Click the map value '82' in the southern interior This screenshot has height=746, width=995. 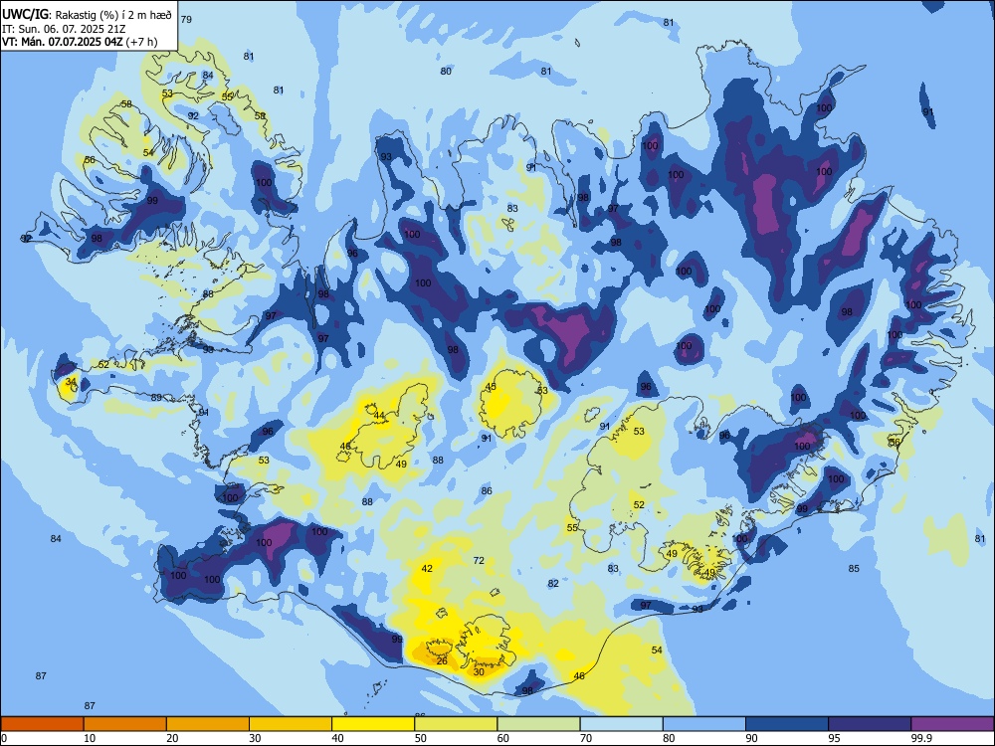[553, 583]
